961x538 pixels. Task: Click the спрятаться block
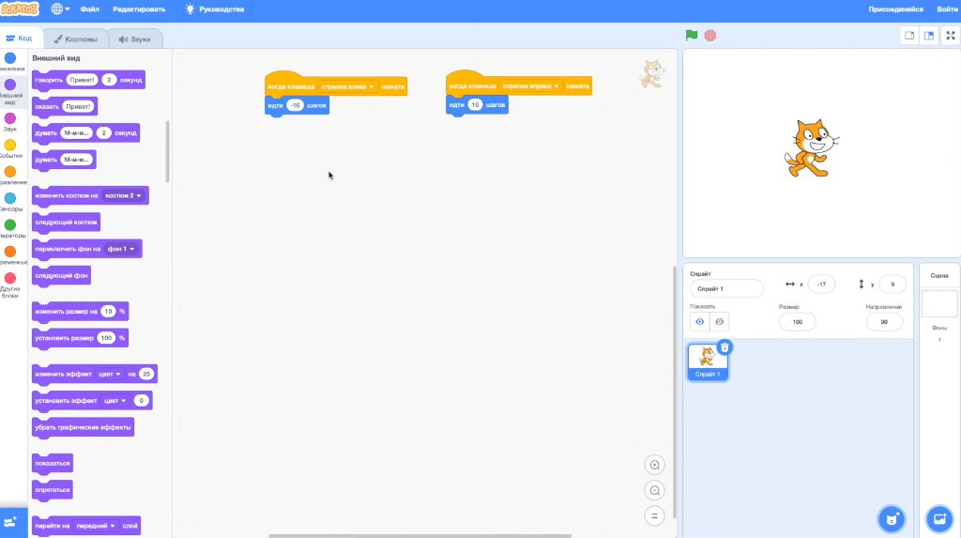click(x=53, y=490)
